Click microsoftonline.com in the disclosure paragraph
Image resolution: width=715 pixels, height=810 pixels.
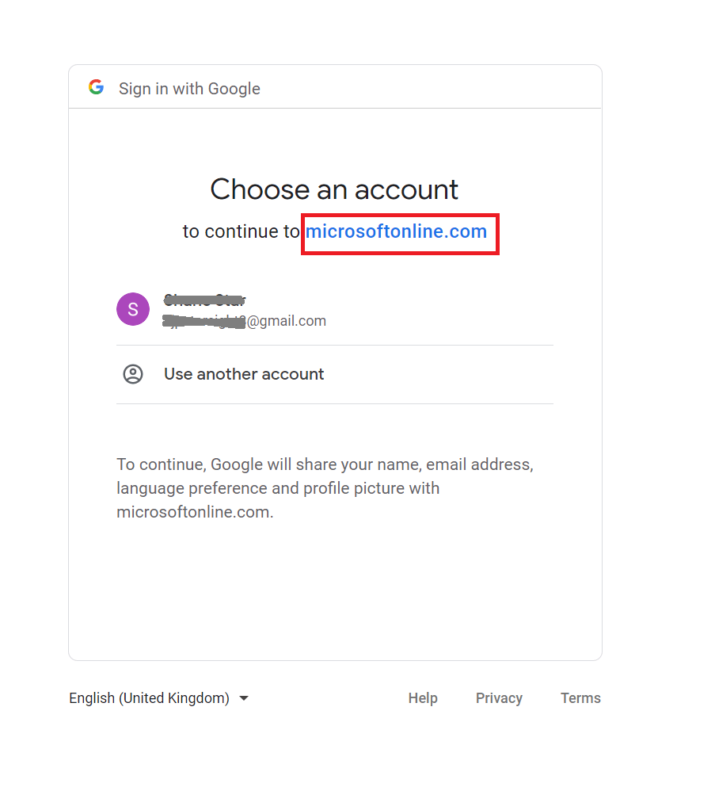point(193,512)
